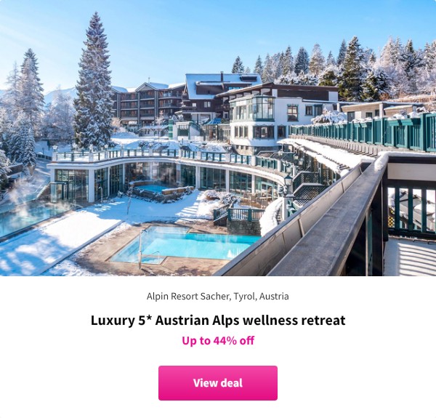The image size is (436, 418).
Task: Click the Up to 44% off discount label
Action: [x=218, y=340]
